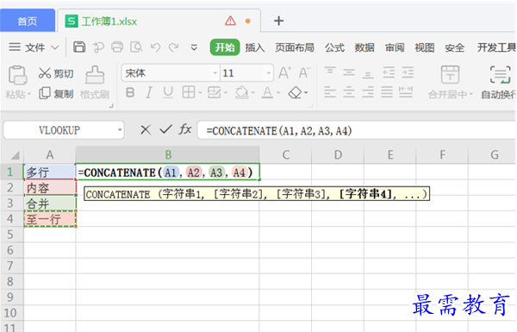This screenshot has height=332, width=517.
Task: Open the 安全 ribbon tab
Action: 454,47
